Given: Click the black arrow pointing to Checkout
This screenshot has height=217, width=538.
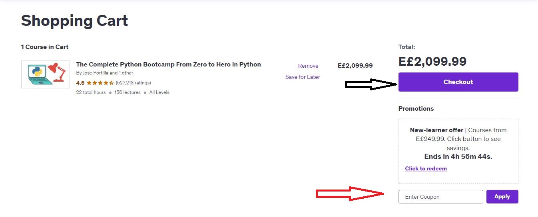Looking at the screenshot, I should [371, 84].
